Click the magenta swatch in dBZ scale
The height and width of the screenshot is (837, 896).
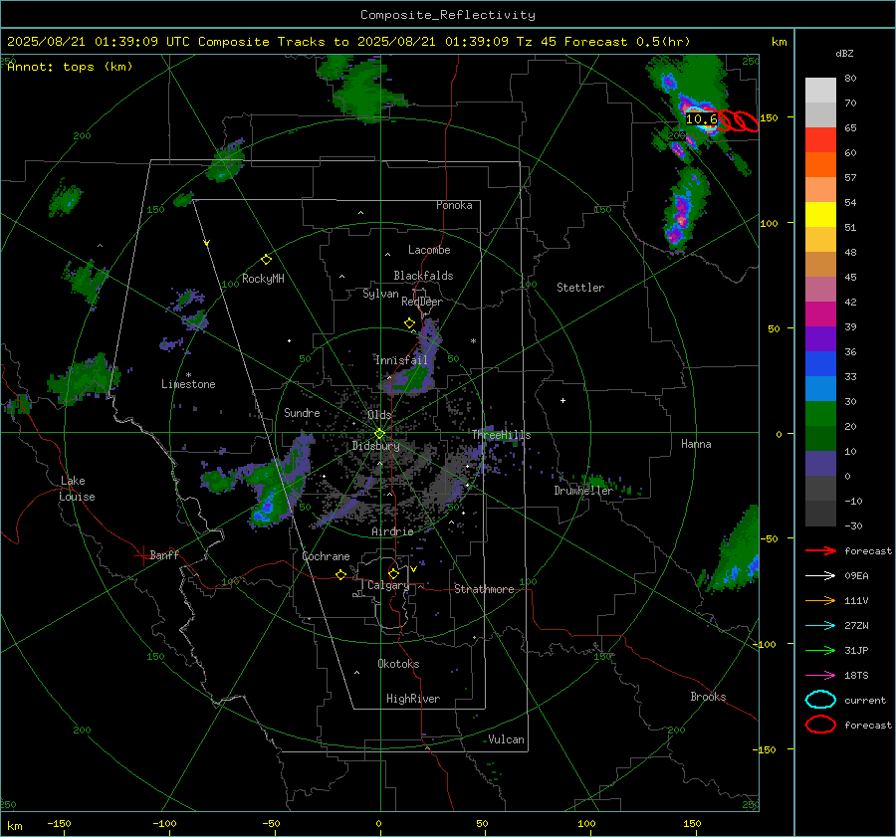820,314
